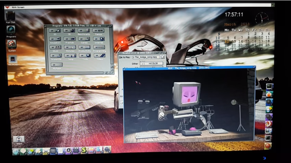
Task: Open the Emulators drawer
Action: [x=56, y=39]
